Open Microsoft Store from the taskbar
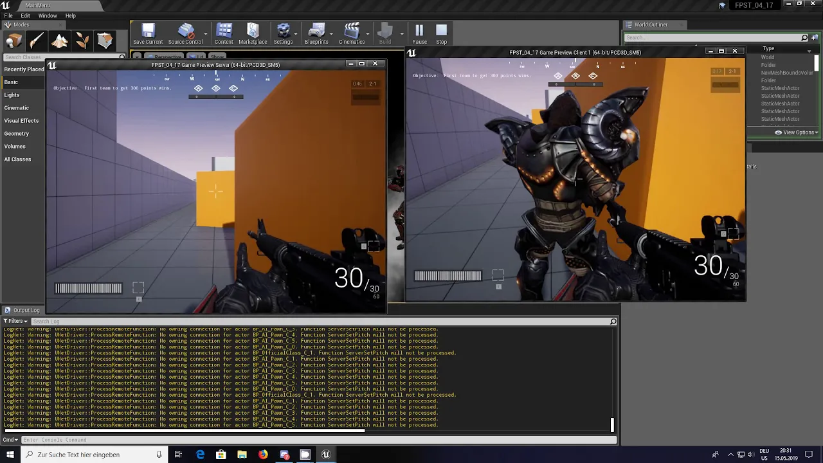 (x=221, y=455)
